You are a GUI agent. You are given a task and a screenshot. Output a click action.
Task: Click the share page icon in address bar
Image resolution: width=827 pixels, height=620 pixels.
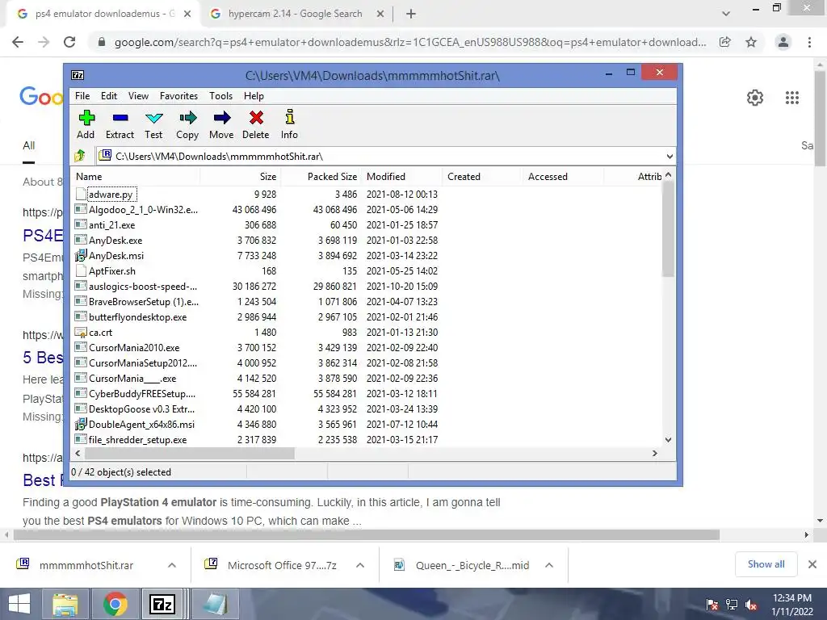(725, 42)
